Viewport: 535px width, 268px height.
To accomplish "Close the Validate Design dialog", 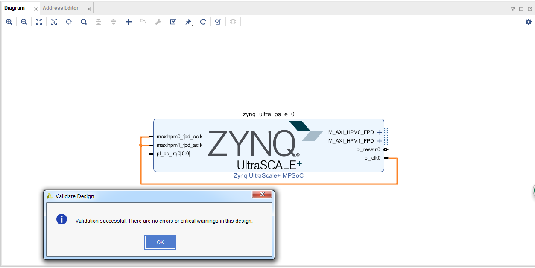I will coord(262,195).
